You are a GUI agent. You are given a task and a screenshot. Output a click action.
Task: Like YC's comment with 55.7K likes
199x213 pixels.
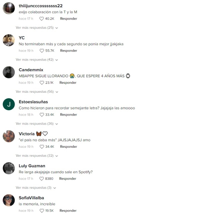(42, 51)
